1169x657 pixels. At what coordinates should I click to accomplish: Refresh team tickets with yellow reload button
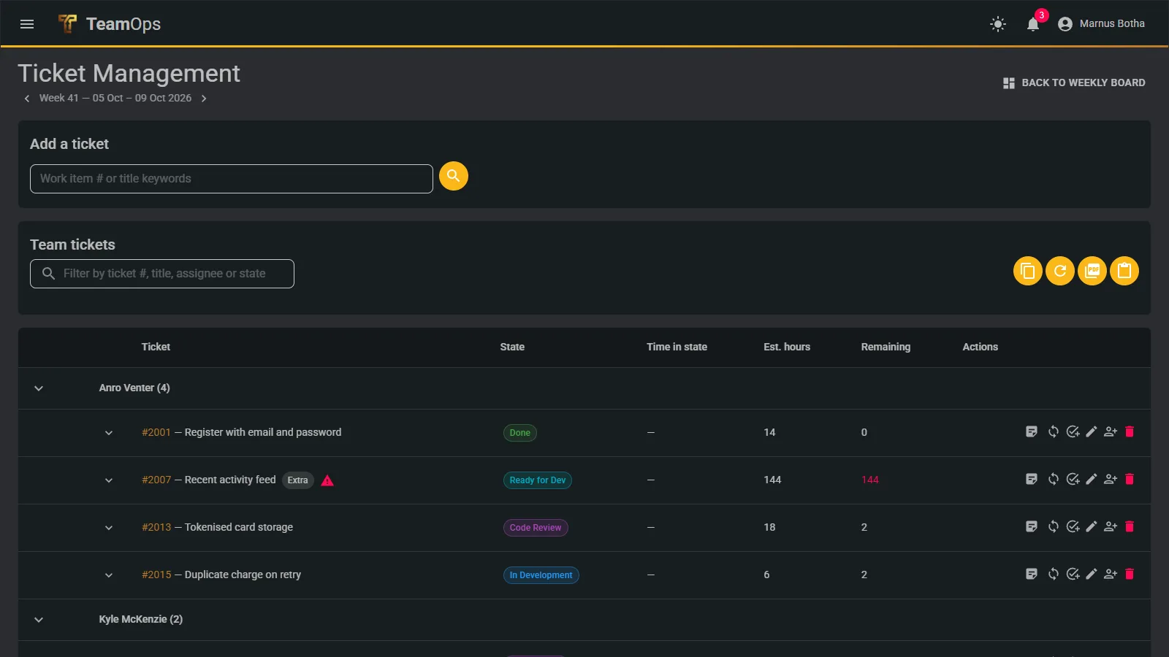[x=1060, y=271]
